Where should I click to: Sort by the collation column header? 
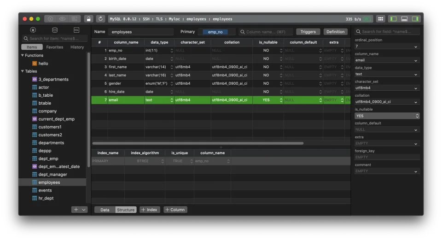tap(232, 42)
